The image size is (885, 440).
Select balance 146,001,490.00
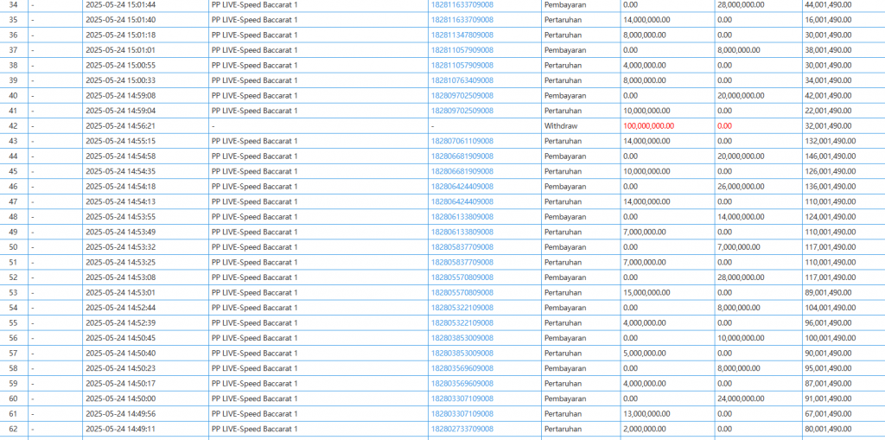pos(831,156)
